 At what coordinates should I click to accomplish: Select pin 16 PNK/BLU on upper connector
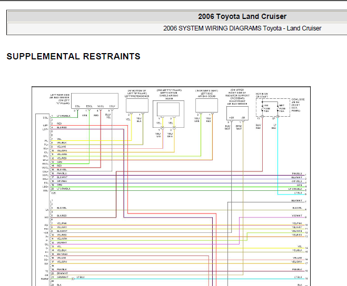pos(62,173)
